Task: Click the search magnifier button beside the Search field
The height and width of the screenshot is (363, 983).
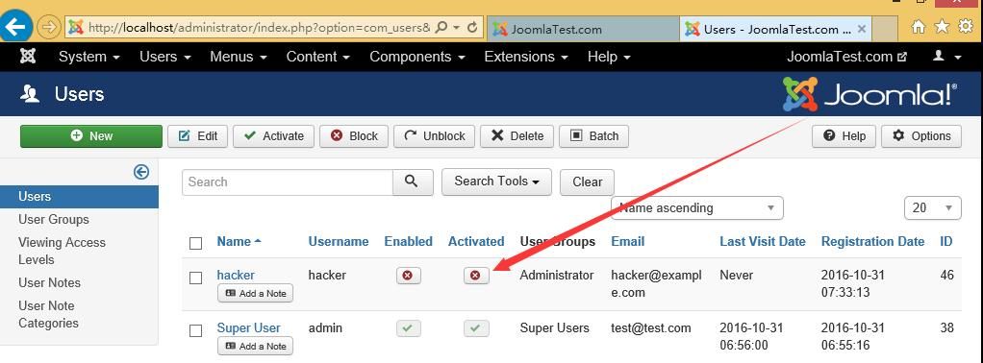Action: click(x=412, y=181)
